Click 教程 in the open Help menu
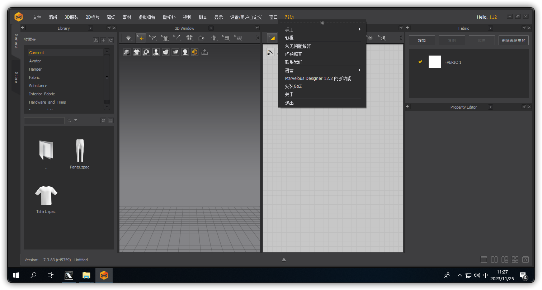Image resolution: width=542 pixels, height=290 pixels. (x=289, y=38)
